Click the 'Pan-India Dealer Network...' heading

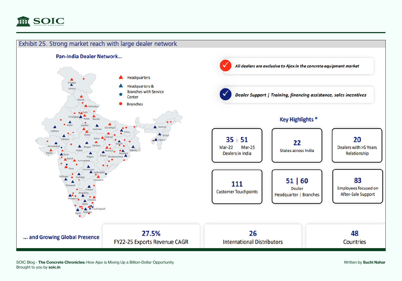tap(89, 56)
